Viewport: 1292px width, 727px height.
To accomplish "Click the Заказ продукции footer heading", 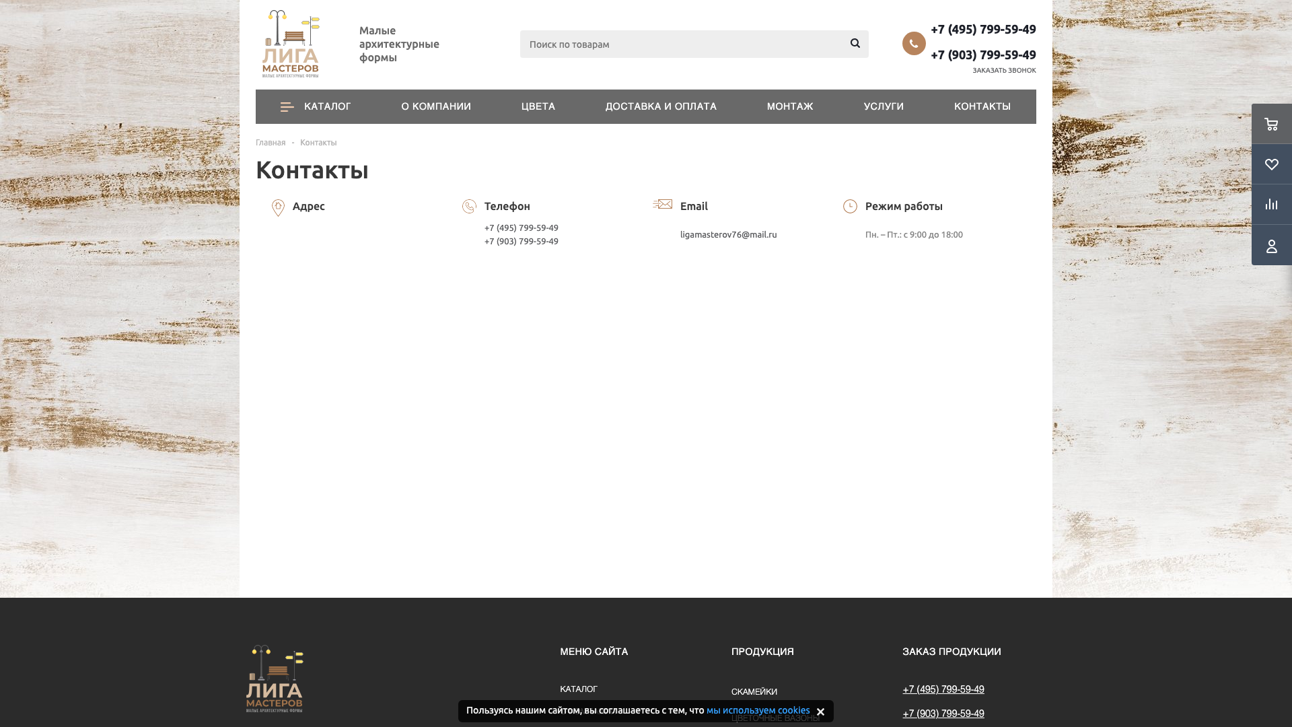I will point(952,652).
